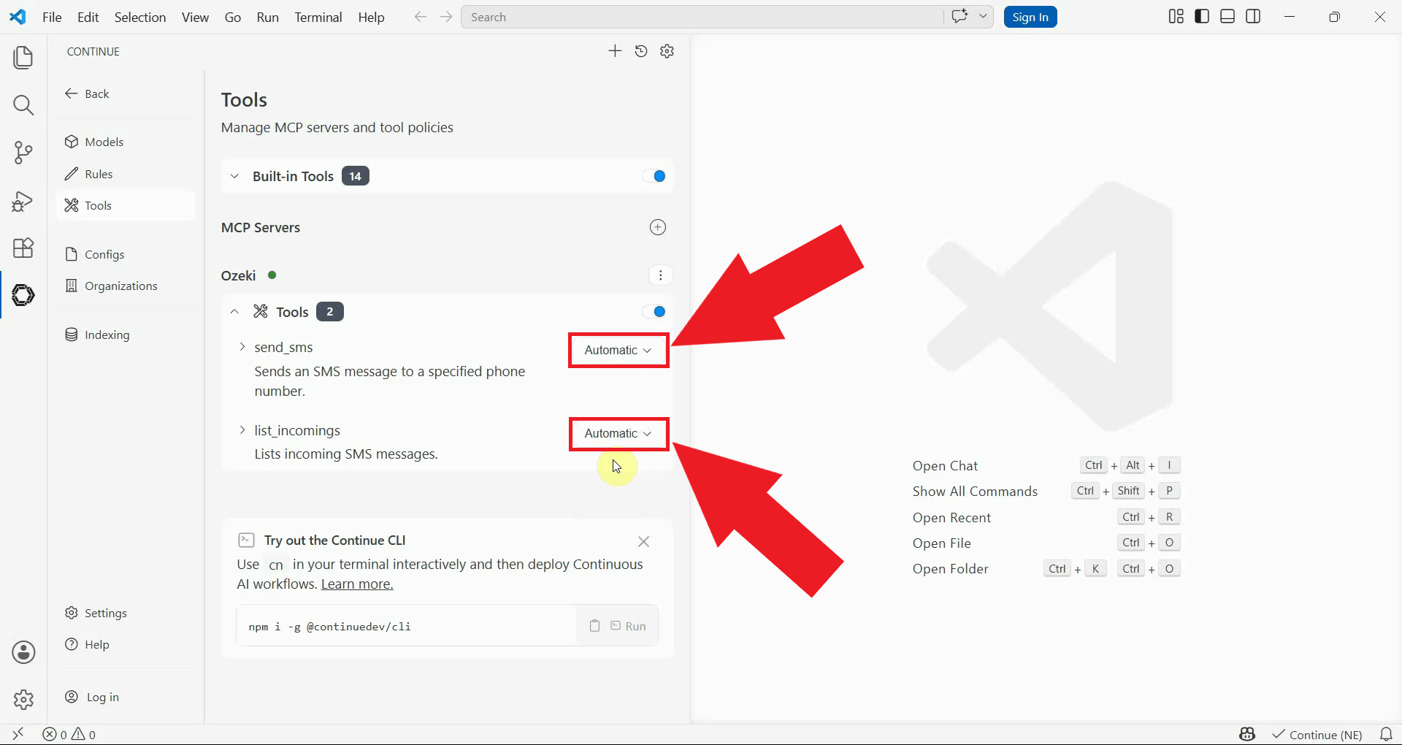Go back with title bar arrow
1402x745 pixels.
click(x=420, y=17)
